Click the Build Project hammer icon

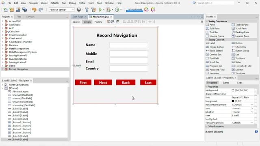click(87, 10)
